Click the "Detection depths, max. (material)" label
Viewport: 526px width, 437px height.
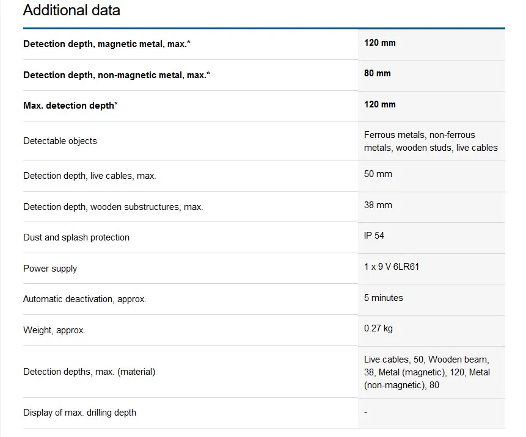(89, 372)
